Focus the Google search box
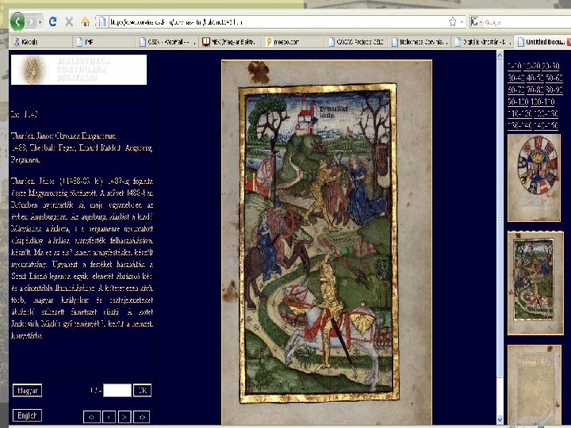 527,22
